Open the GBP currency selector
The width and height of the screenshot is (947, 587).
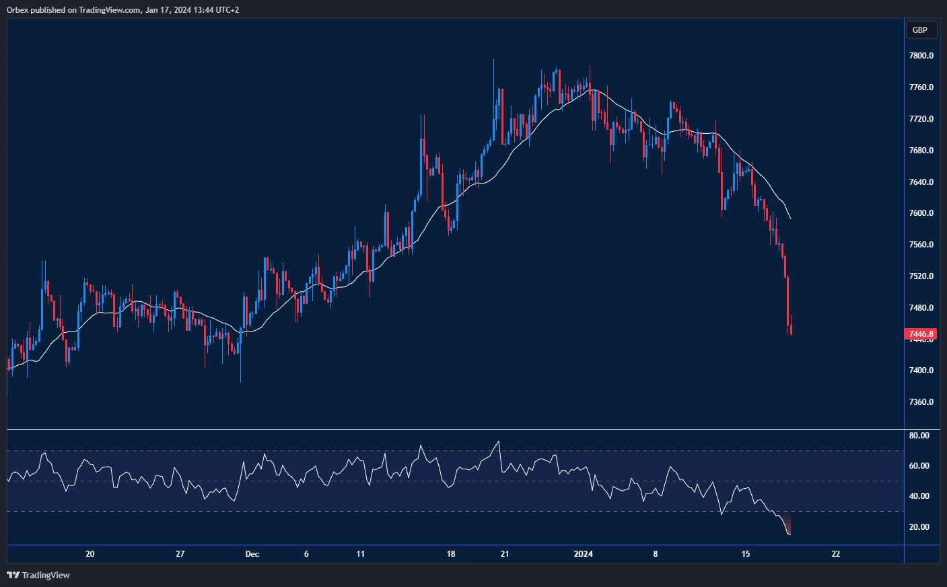[x=920, y=30]
